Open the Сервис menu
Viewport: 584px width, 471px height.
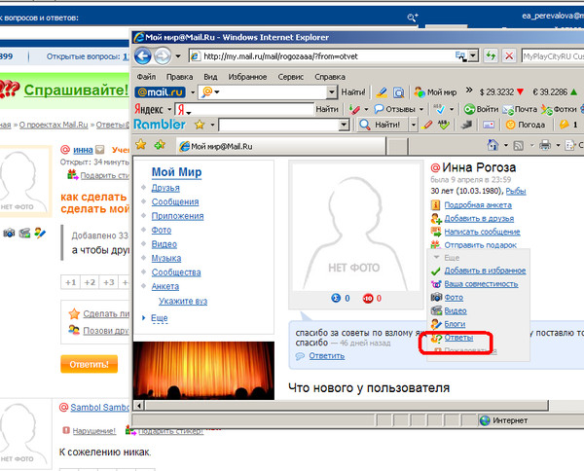click(290, 77)
